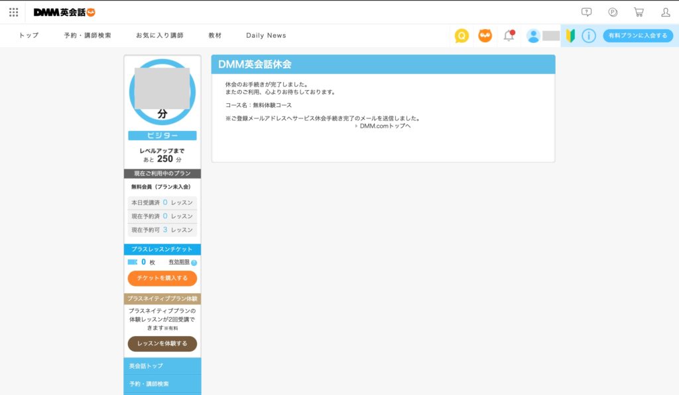
Task: Click the 現在ご利用中のプラン header
Action: [x=162, y=174]
